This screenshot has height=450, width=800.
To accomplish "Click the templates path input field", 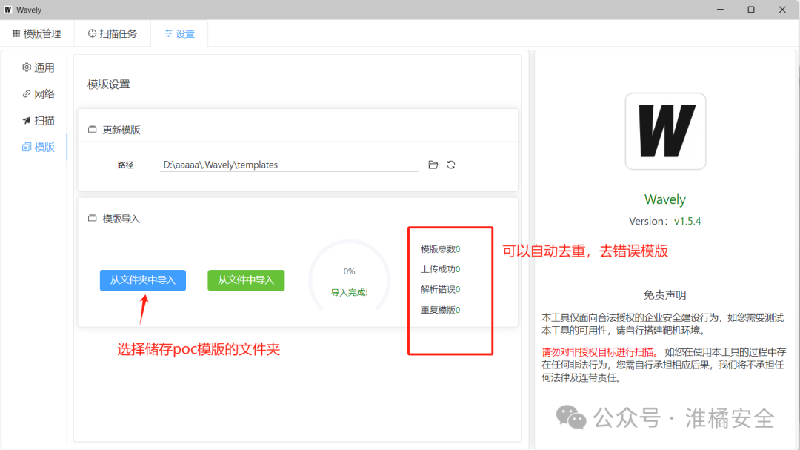I will [x=289, y=165].
